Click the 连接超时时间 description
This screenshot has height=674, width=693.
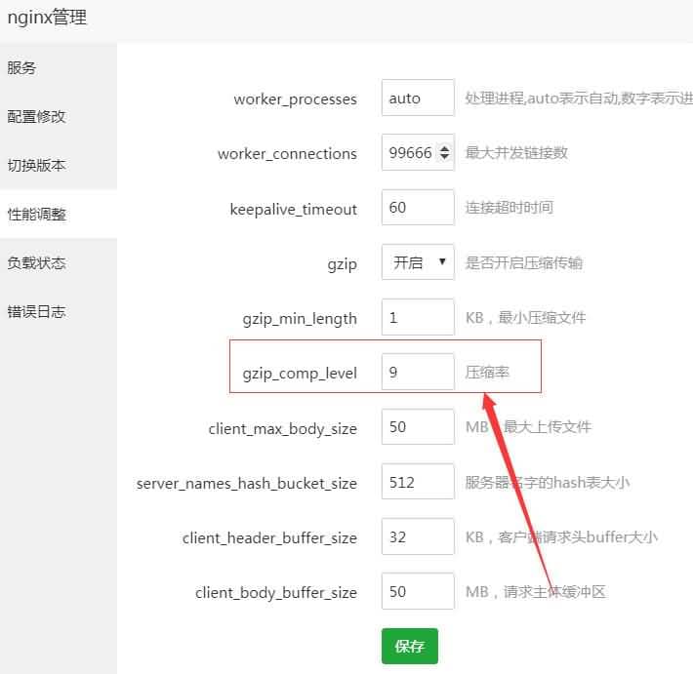(x=510, y=207)
